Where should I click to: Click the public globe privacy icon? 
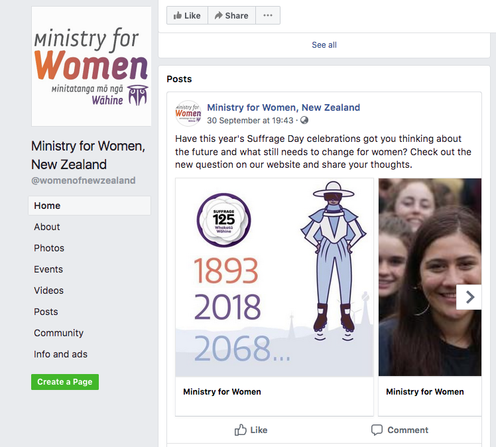tap(304, 120)
